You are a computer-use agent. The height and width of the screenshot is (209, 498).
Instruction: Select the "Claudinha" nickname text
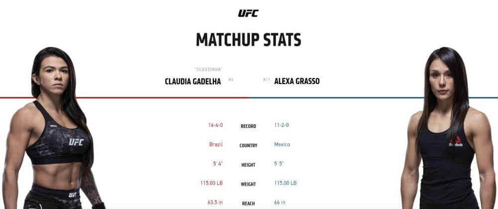(x=208, y=70)
